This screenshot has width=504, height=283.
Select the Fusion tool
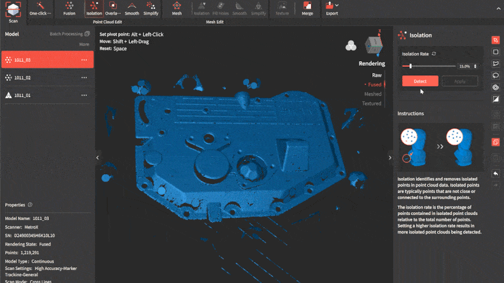point(69,8)
